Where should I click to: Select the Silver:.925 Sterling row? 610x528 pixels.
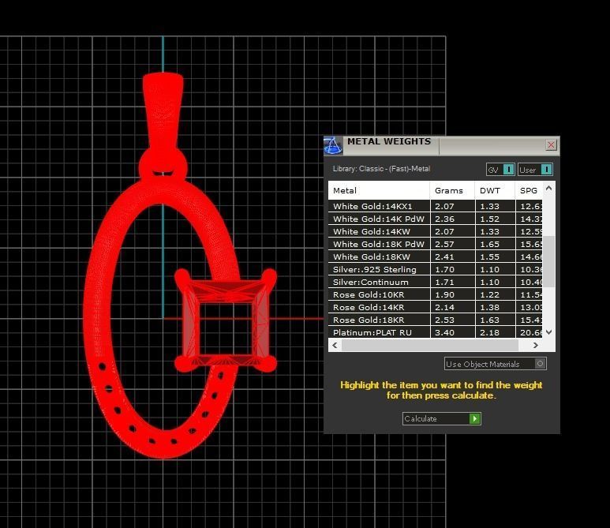pos(436,269)
